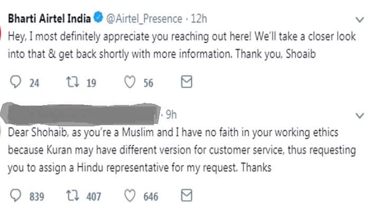Click the 56 likes count
The height and width of the screenshot is (219, 370).
click(x=148, y=83)
